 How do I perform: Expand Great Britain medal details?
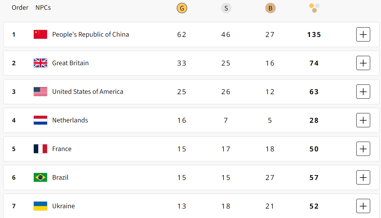pos(363,63)
